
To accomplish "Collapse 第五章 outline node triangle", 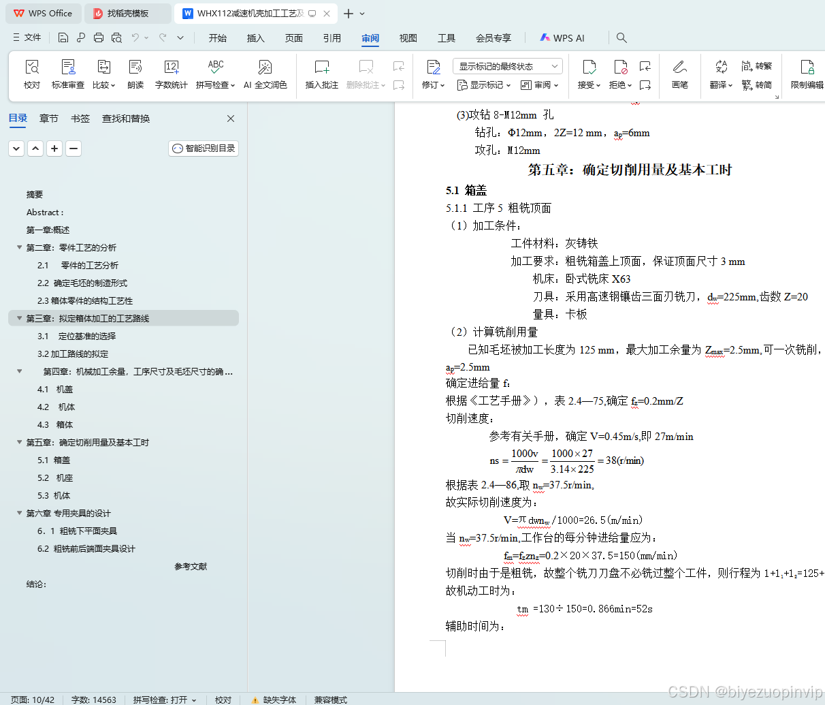I will click(19, 442).
